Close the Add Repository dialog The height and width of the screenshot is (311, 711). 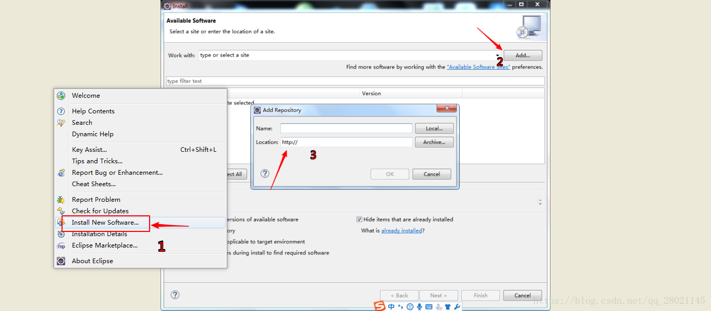[447, 108]
